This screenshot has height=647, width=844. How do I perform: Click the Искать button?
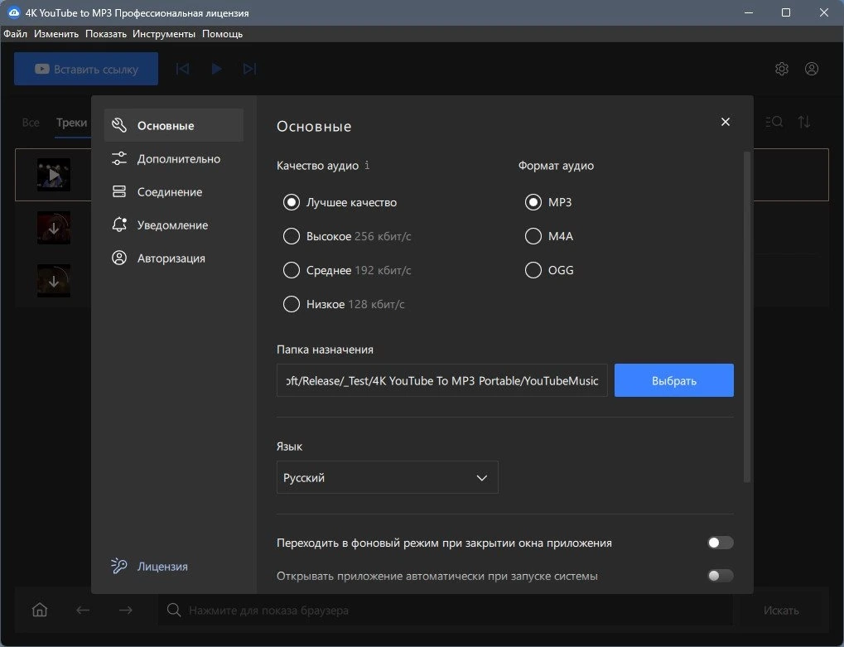pyautogui.click(x=781, y=610)
